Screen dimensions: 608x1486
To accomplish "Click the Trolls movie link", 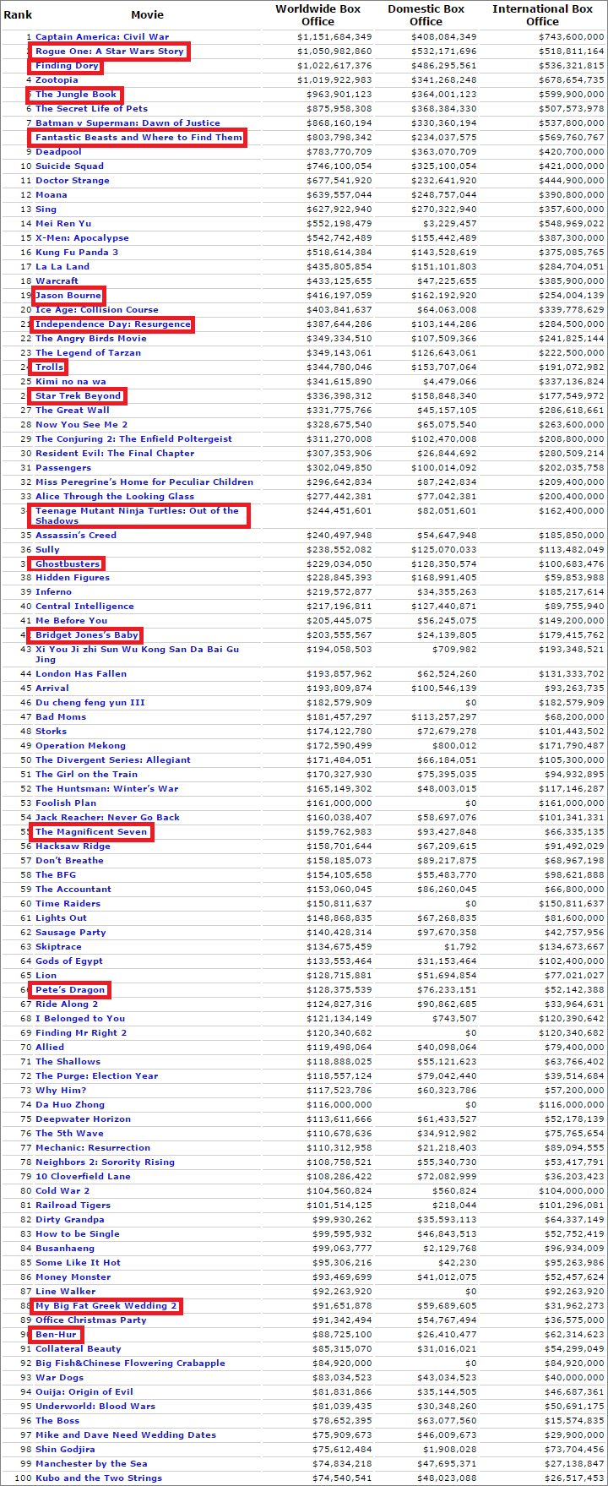I will 49,367.
